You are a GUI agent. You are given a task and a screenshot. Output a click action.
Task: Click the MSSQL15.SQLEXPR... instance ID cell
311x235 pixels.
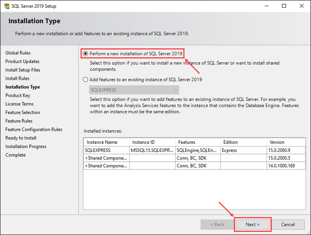(x=152, y=150)
